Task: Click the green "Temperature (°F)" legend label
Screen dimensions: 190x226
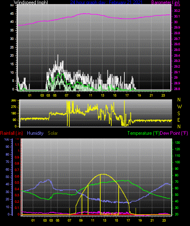Action: point(144,133)
